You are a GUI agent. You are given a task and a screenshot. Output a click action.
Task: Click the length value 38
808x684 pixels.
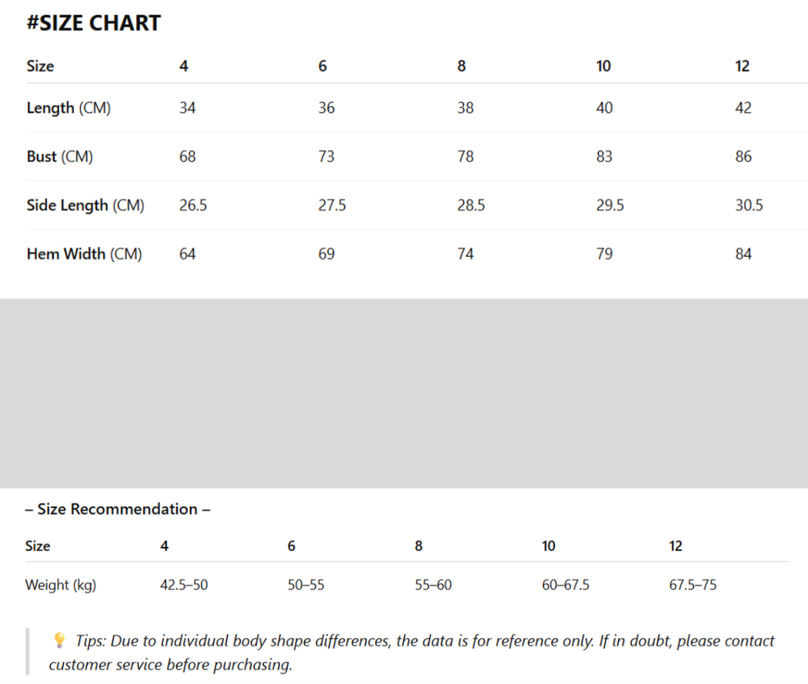[x=466, y=108]
